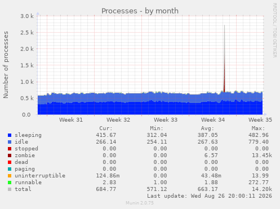Click the 'stopped' legend label

pos(26,149)
